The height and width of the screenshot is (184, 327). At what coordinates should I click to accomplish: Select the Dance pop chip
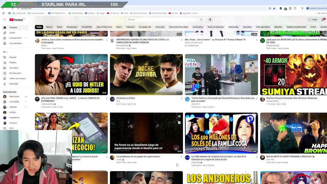point(160,27)
